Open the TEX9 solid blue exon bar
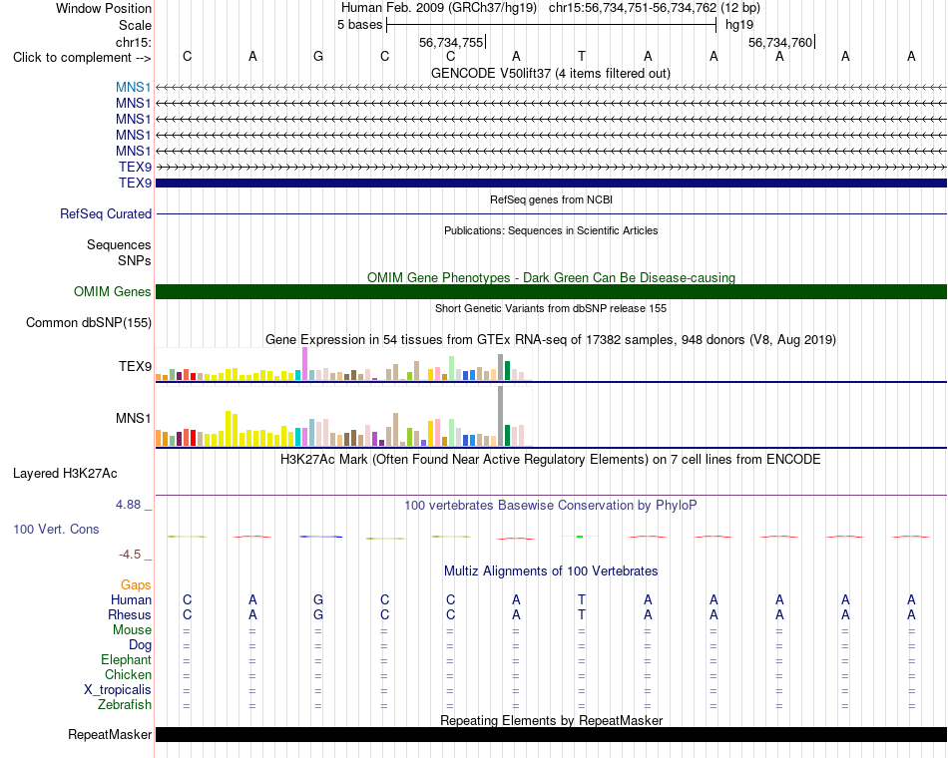Image resolution: width=948 pixels, height=758 pixels. coord(551,183)
